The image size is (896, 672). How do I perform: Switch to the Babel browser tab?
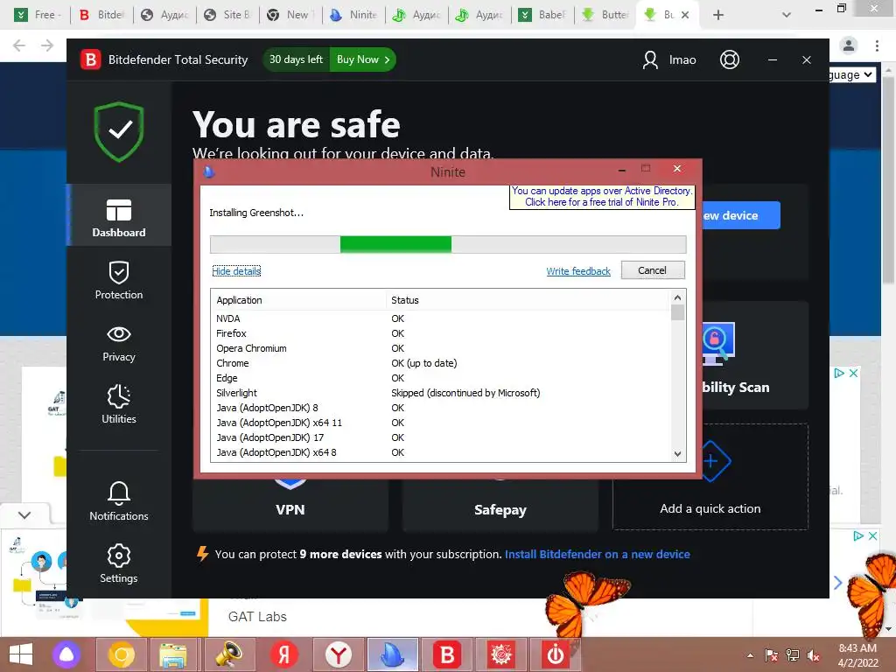click(x=542, y=15)
